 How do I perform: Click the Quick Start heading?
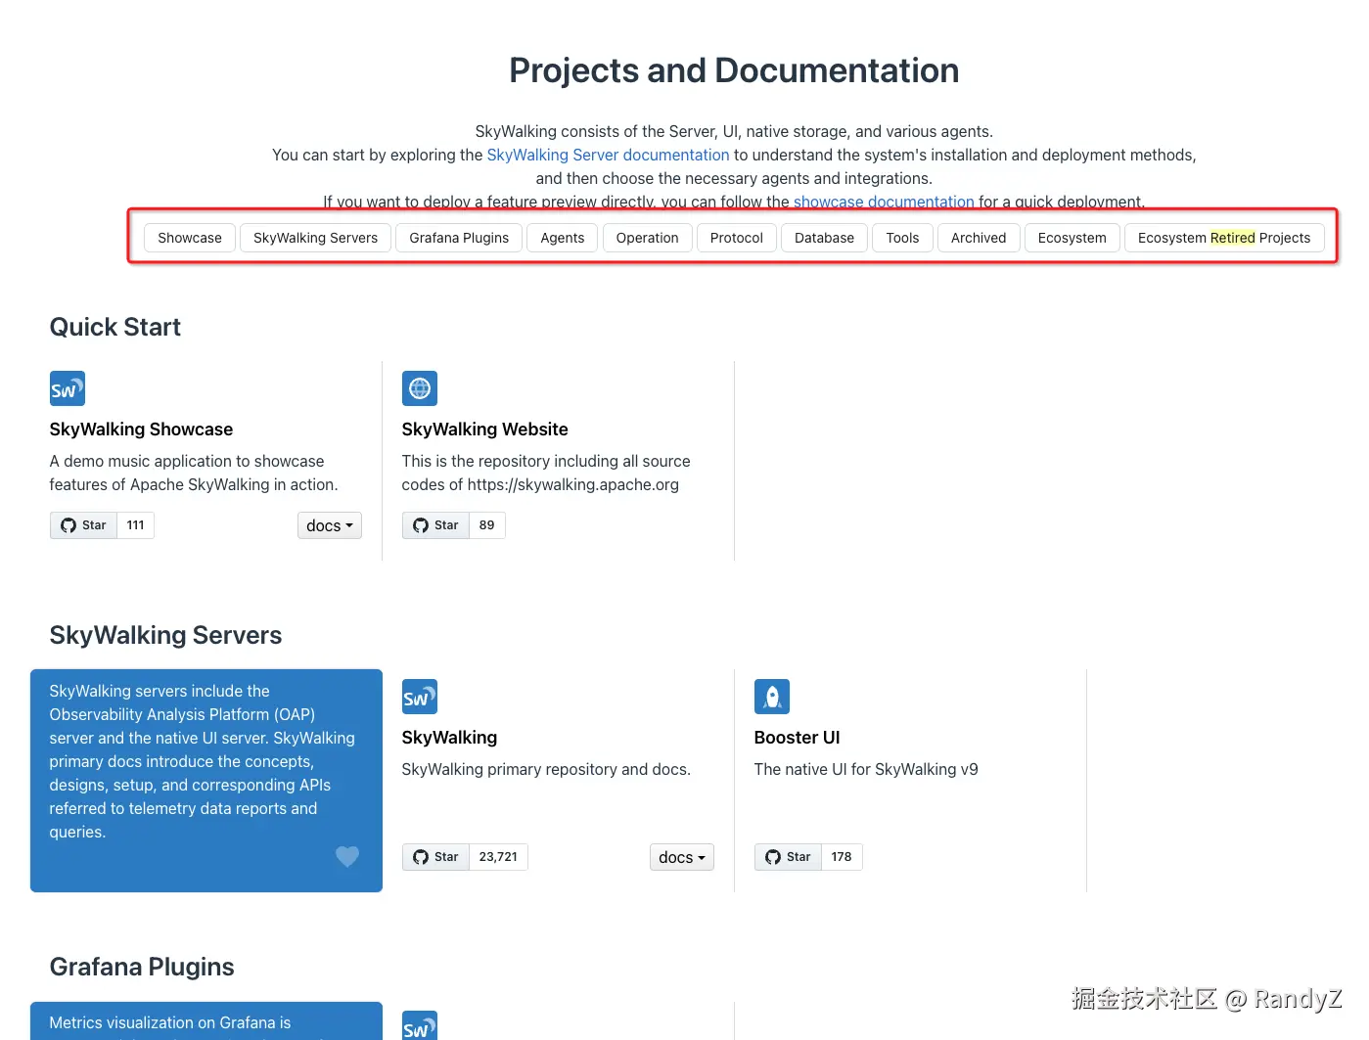[x=115, y=327]
